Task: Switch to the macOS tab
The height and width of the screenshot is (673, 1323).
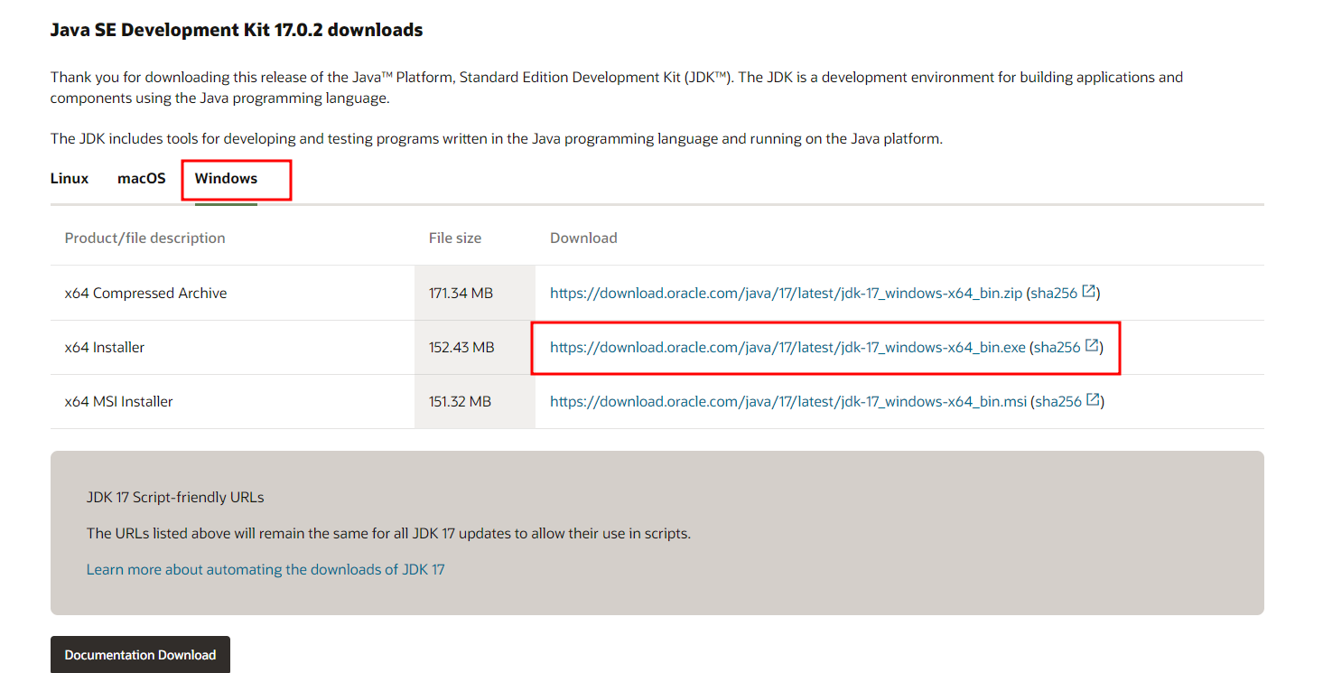Action: coord(142,179)
